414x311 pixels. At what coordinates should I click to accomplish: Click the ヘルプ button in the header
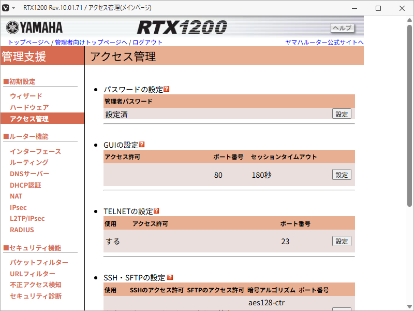342,28
